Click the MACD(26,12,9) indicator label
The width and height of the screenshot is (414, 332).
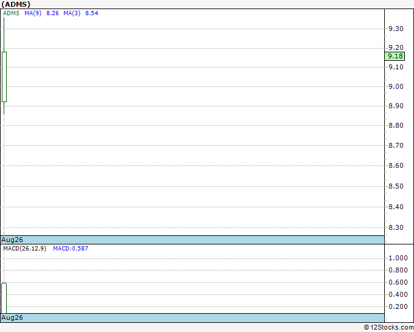(24, 249)
